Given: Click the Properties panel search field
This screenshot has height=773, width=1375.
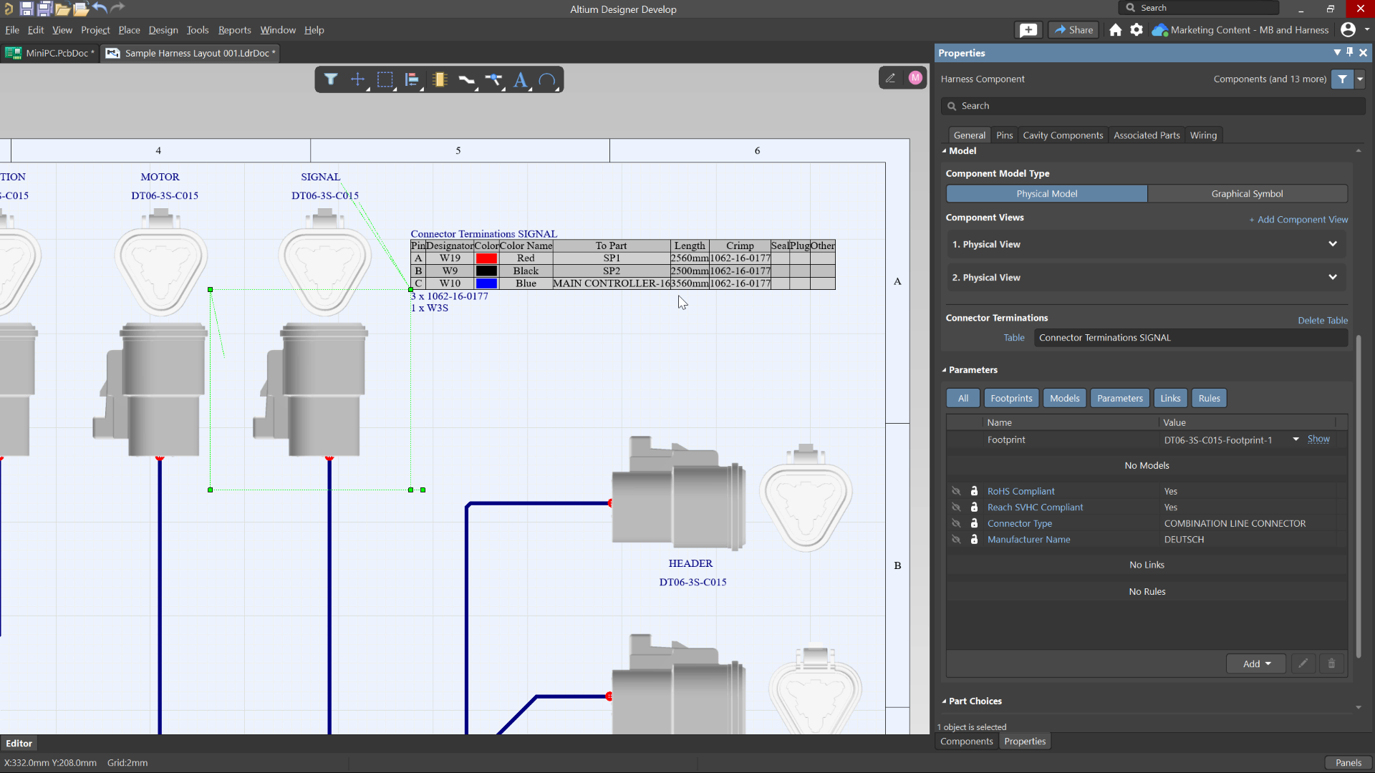Looking at the screenshot, I should [x=1153, y=106].
